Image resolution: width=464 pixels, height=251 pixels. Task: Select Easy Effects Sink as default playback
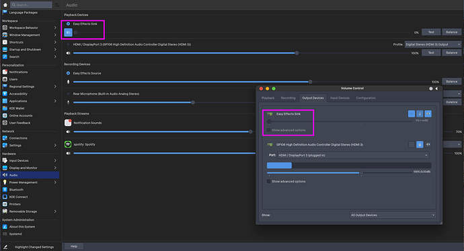tap(68, 24)
